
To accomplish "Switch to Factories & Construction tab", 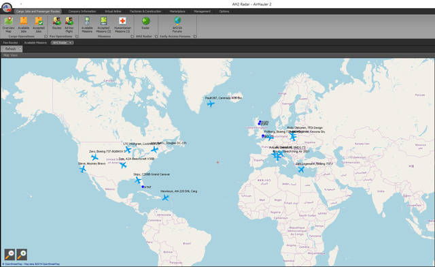I will click(x=145, y=12).
